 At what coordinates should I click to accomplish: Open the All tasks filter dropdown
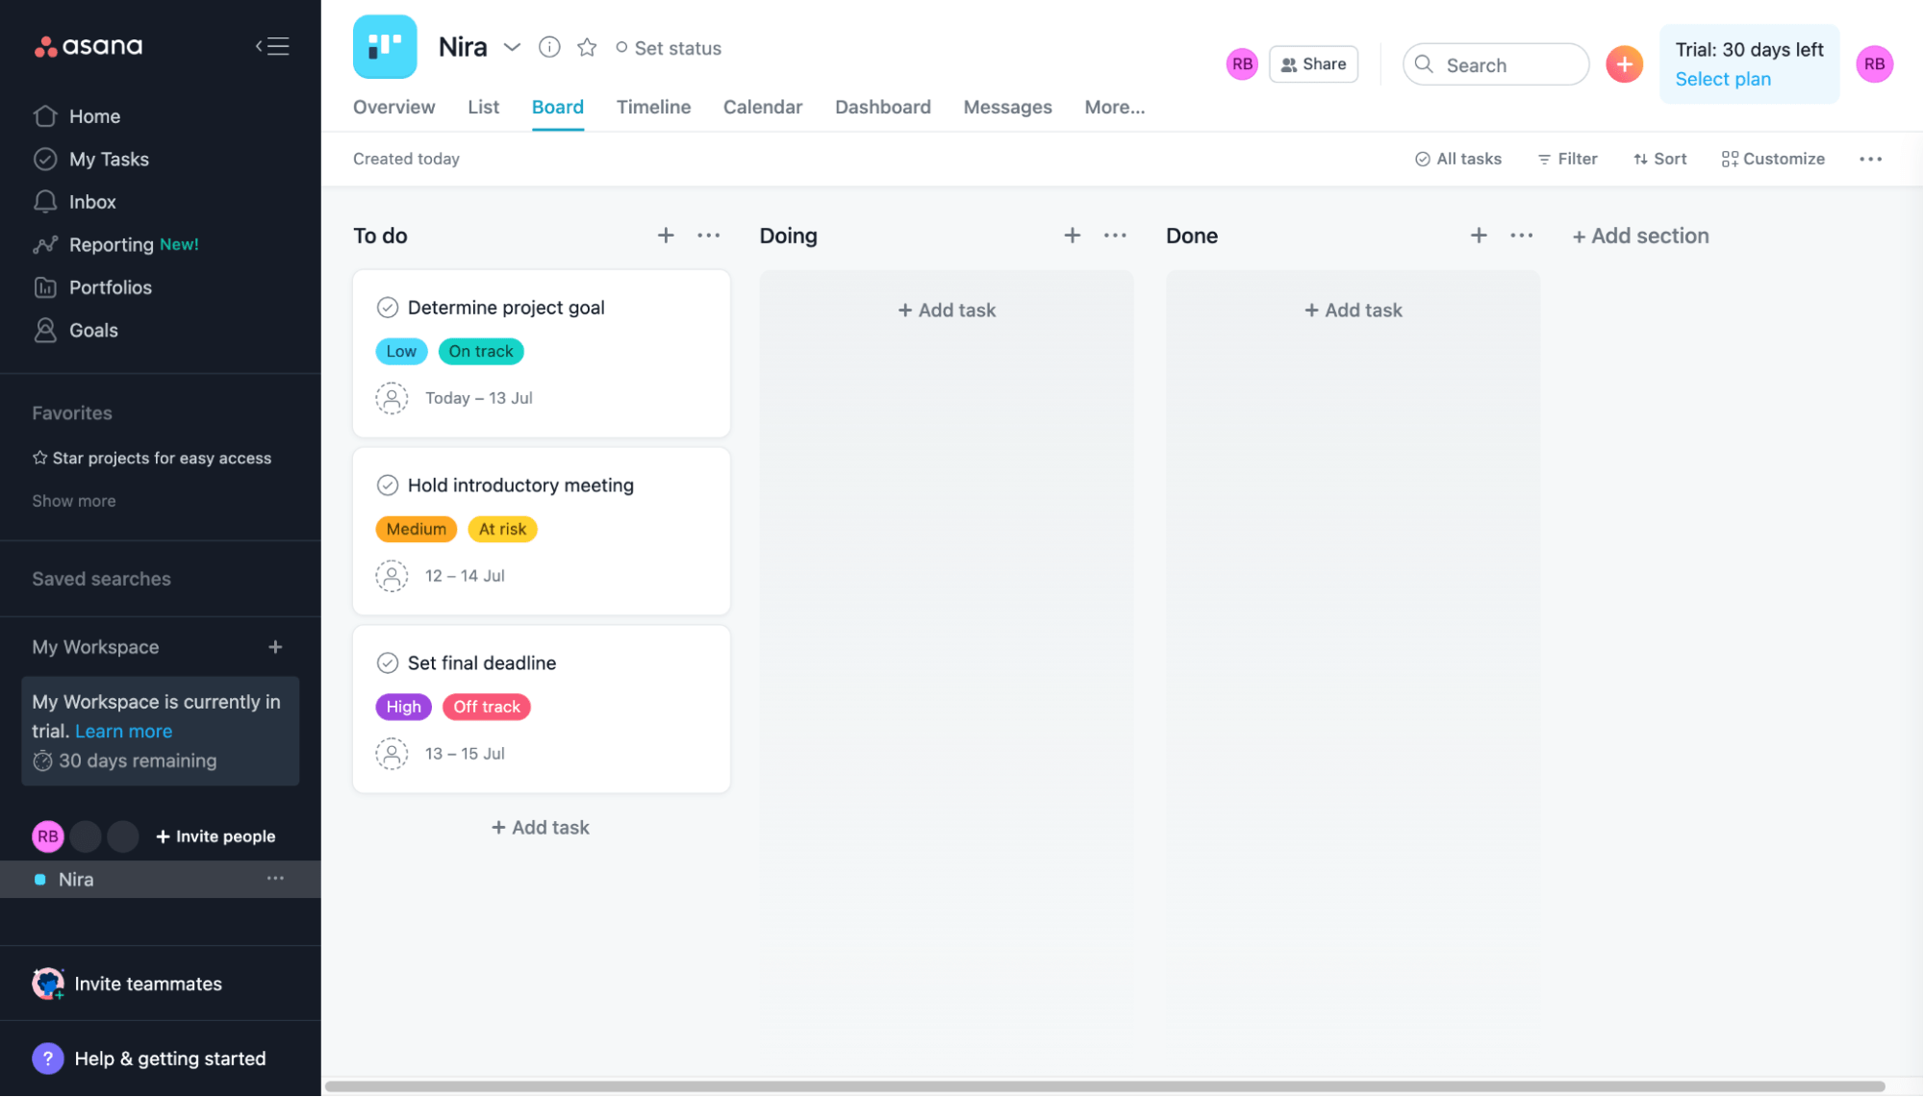click(x=1458, y=160)
